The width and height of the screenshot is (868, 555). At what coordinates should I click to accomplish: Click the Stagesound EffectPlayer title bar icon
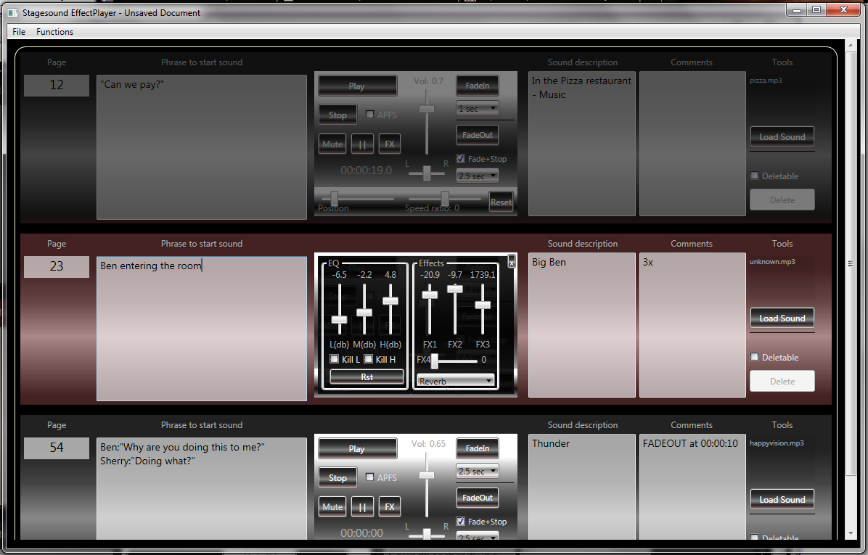[12, 12]
